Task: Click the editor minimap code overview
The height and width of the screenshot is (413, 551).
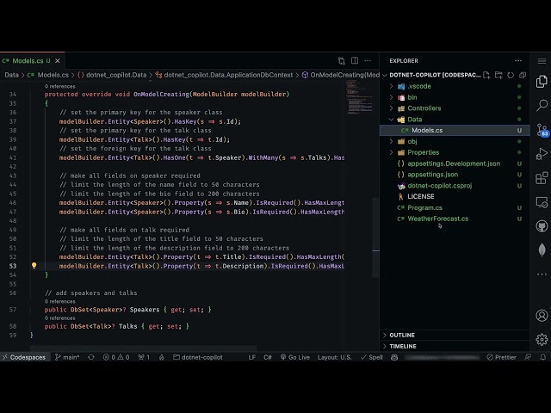Action: click(x=359, y=97)
